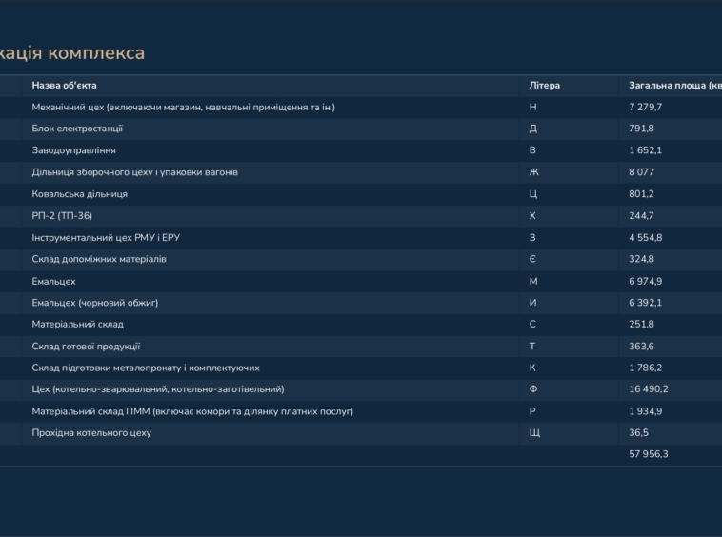Click the area value '363,6'
Image resolution: width=722 pixels, height=537 pixels.
click(x=641, y=347)
